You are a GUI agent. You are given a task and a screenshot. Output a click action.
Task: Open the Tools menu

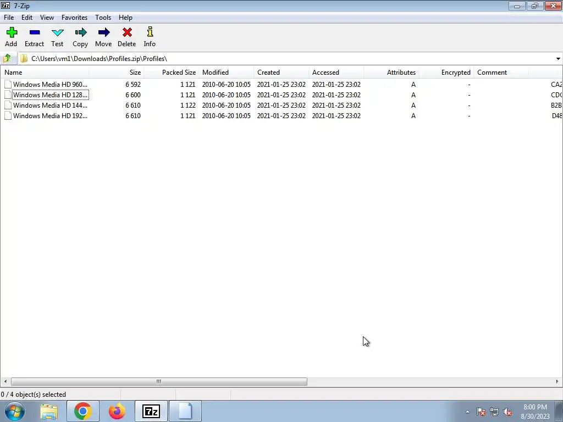103,17
